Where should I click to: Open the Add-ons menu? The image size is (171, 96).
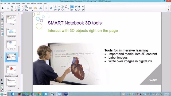(33, 3)
